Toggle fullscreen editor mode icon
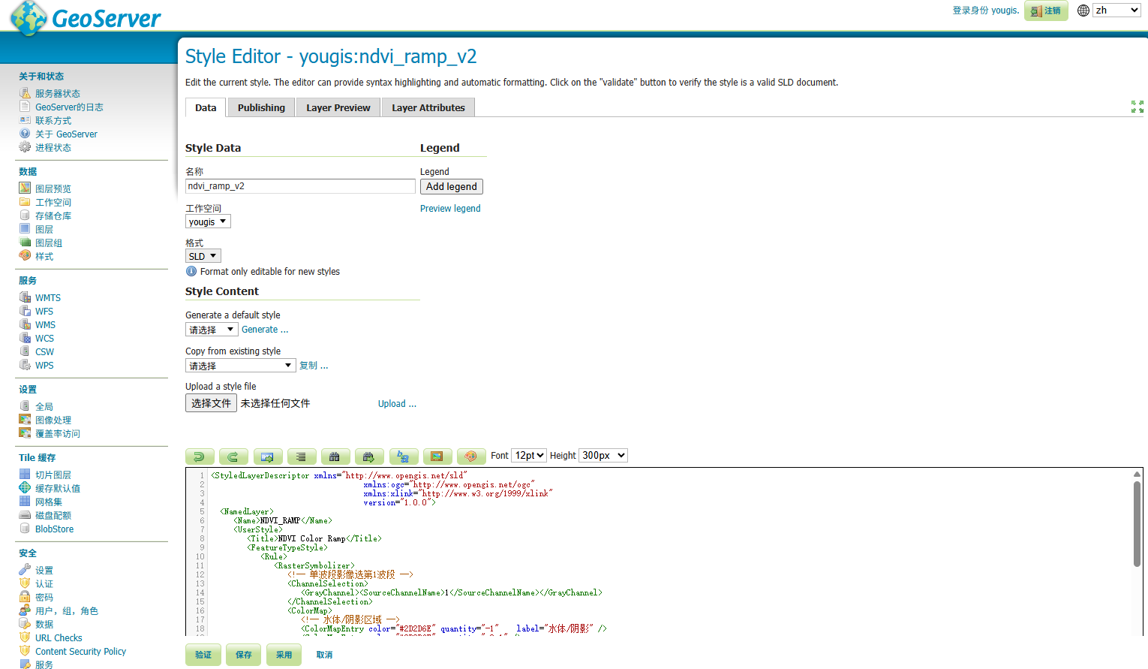The height and width of the screenshot is (669, 1148). (1137, 107)
